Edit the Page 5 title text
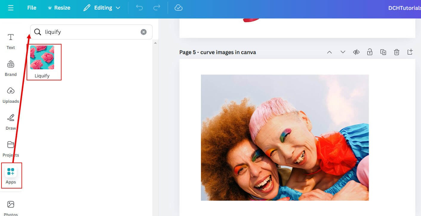 click(x=218, y=52)
